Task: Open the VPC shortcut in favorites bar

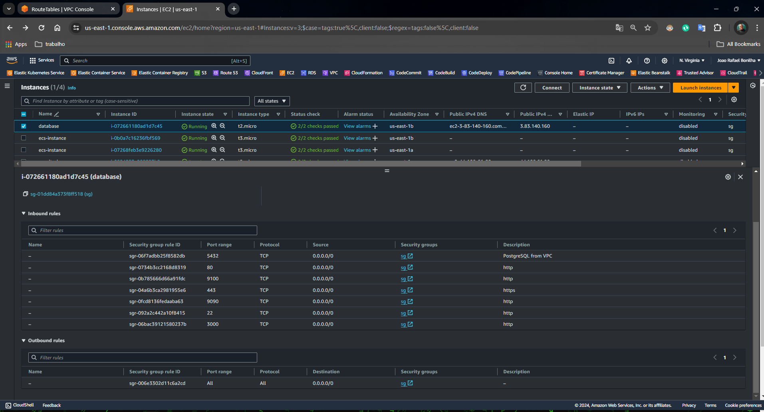Action: coord(330,73)
